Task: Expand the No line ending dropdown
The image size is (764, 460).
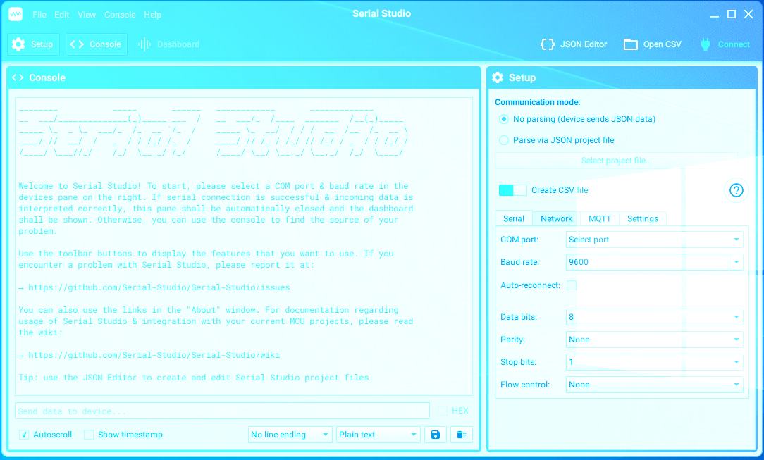Action: coord(290,434)
